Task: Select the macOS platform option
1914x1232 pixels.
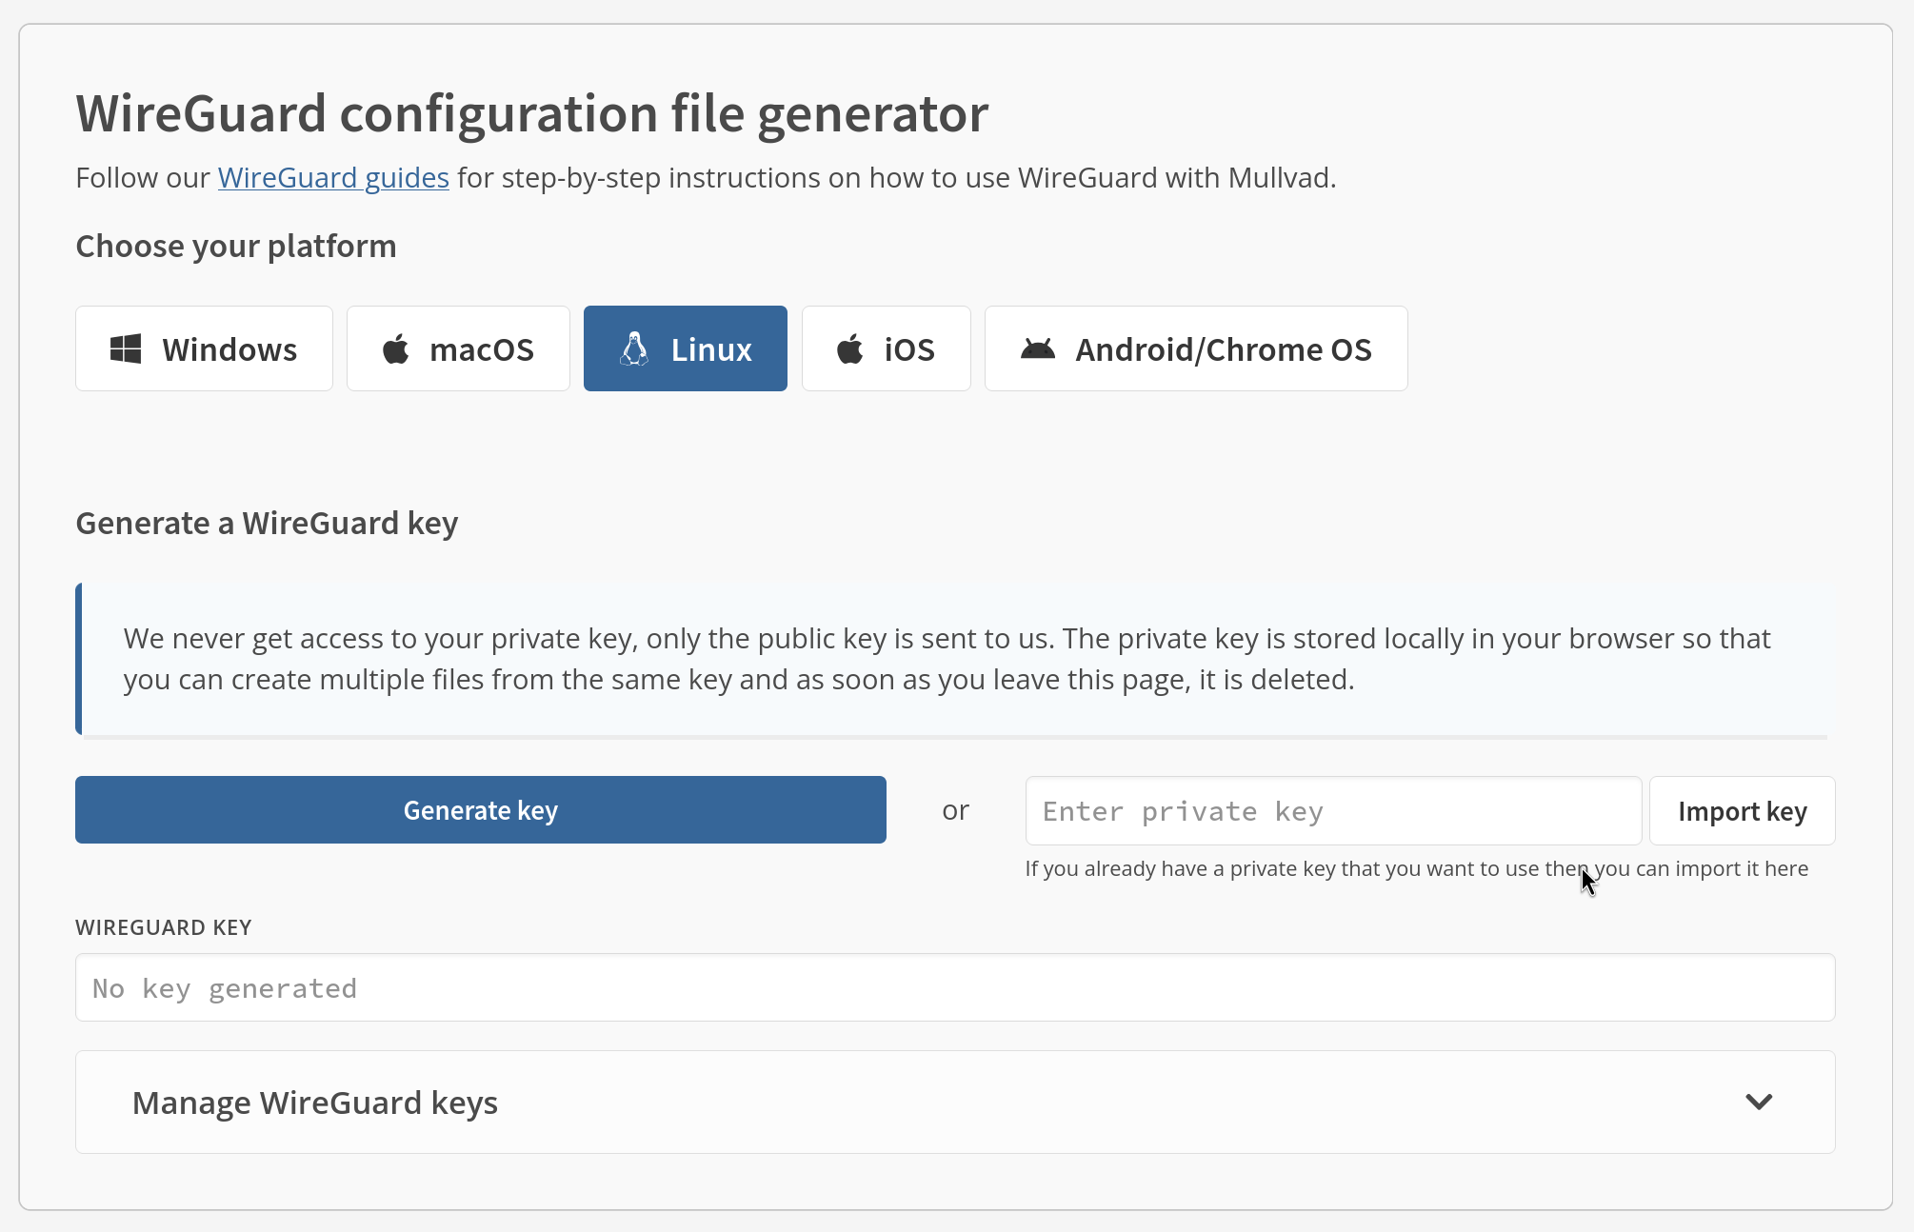Action: point(458,348)
